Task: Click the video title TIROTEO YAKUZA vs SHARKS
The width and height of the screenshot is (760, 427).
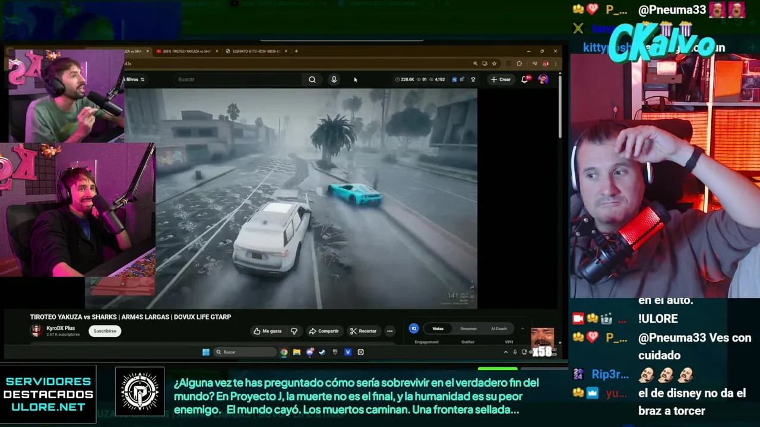Action: tap(131, 317)
